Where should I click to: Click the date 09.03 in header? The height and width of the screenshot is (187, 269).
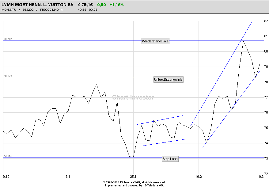pos(93,10)
